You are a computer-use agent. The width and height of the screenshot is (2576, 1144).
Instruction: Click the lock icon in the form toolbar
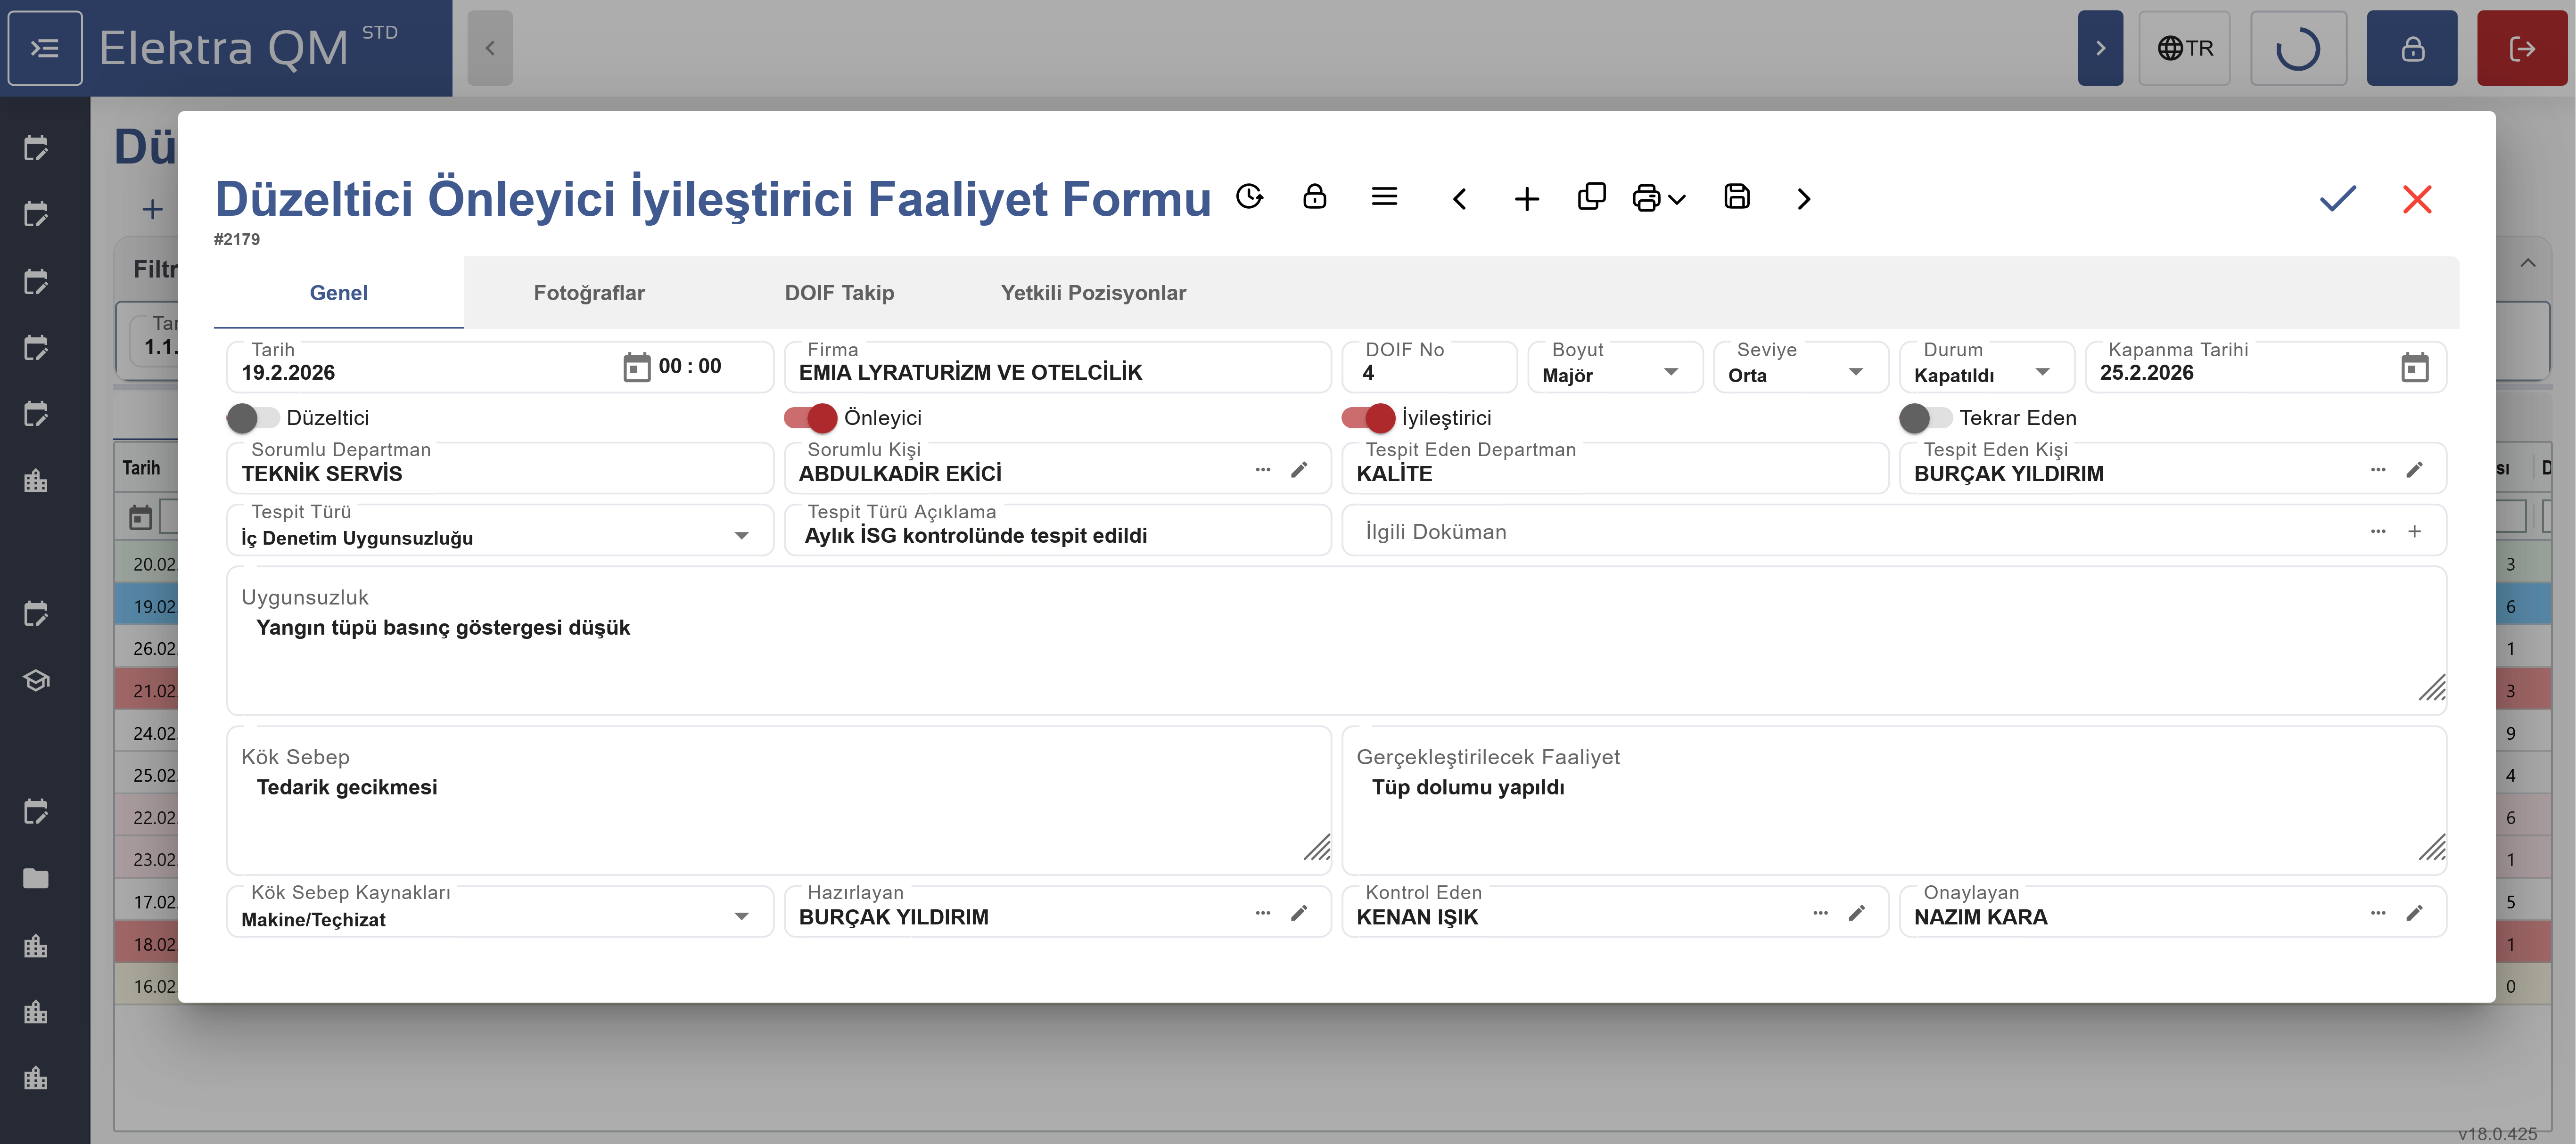[1314, 197]
